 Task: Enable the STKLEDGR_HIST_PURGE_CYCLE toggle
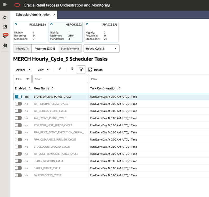(x=18, y=125)
